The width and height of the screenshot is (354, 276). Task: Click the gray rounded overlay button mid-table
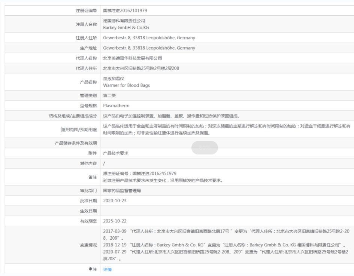[x=205, y=148]
